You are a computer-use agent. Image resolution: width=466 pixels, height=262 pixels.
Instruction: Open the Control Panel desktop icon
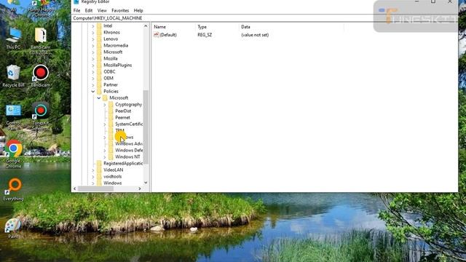13,117
